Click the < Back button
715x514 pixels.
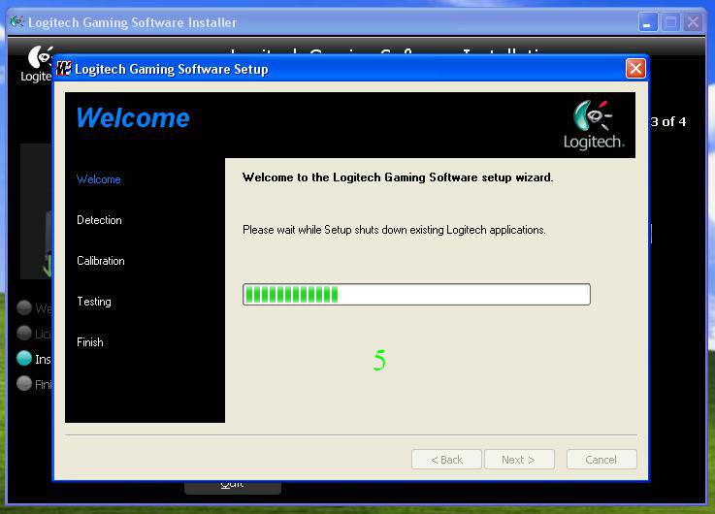446,460
